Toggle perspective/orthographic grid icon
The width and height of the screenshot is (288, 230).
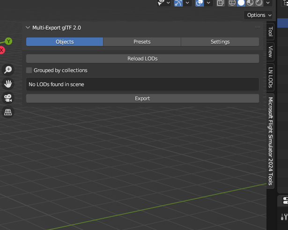pyautogui.click(x=8, y=112)
